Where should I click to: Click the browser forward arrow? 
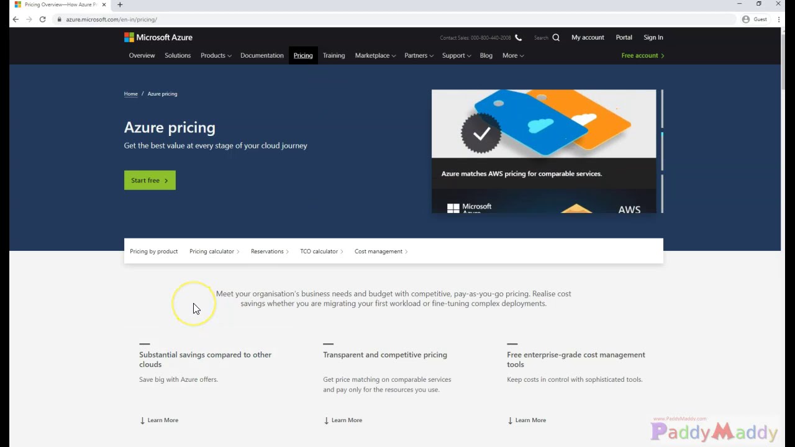(29, 19)
